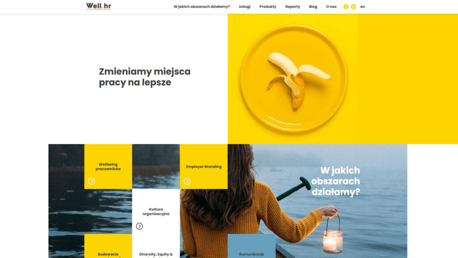Switch language to en
Viewport: 458px width, 258px height.
point(362,7)
